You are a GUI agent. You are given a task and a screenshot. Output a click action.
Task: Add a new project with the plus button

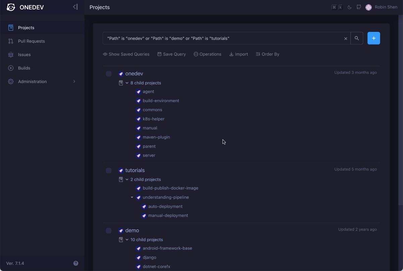[x=373, y=38]
